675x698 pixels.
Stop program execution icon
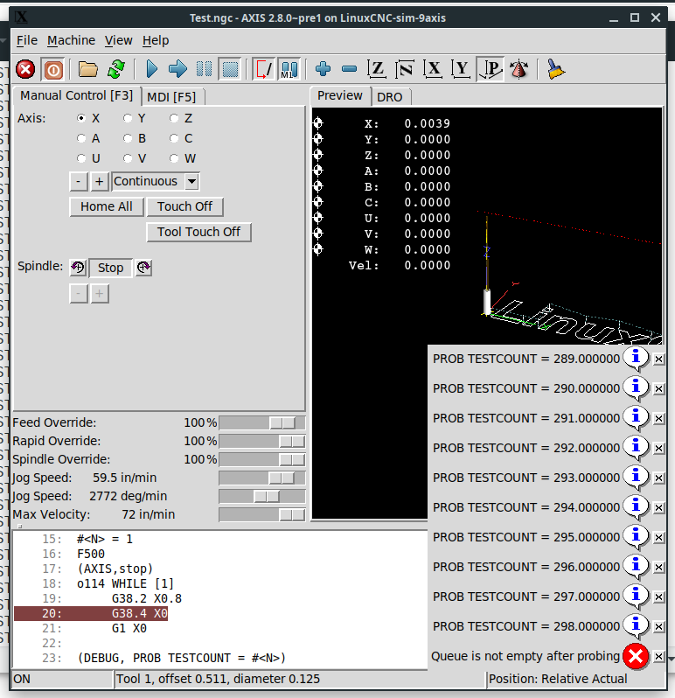pyautogui.click(x=230, y=69)
